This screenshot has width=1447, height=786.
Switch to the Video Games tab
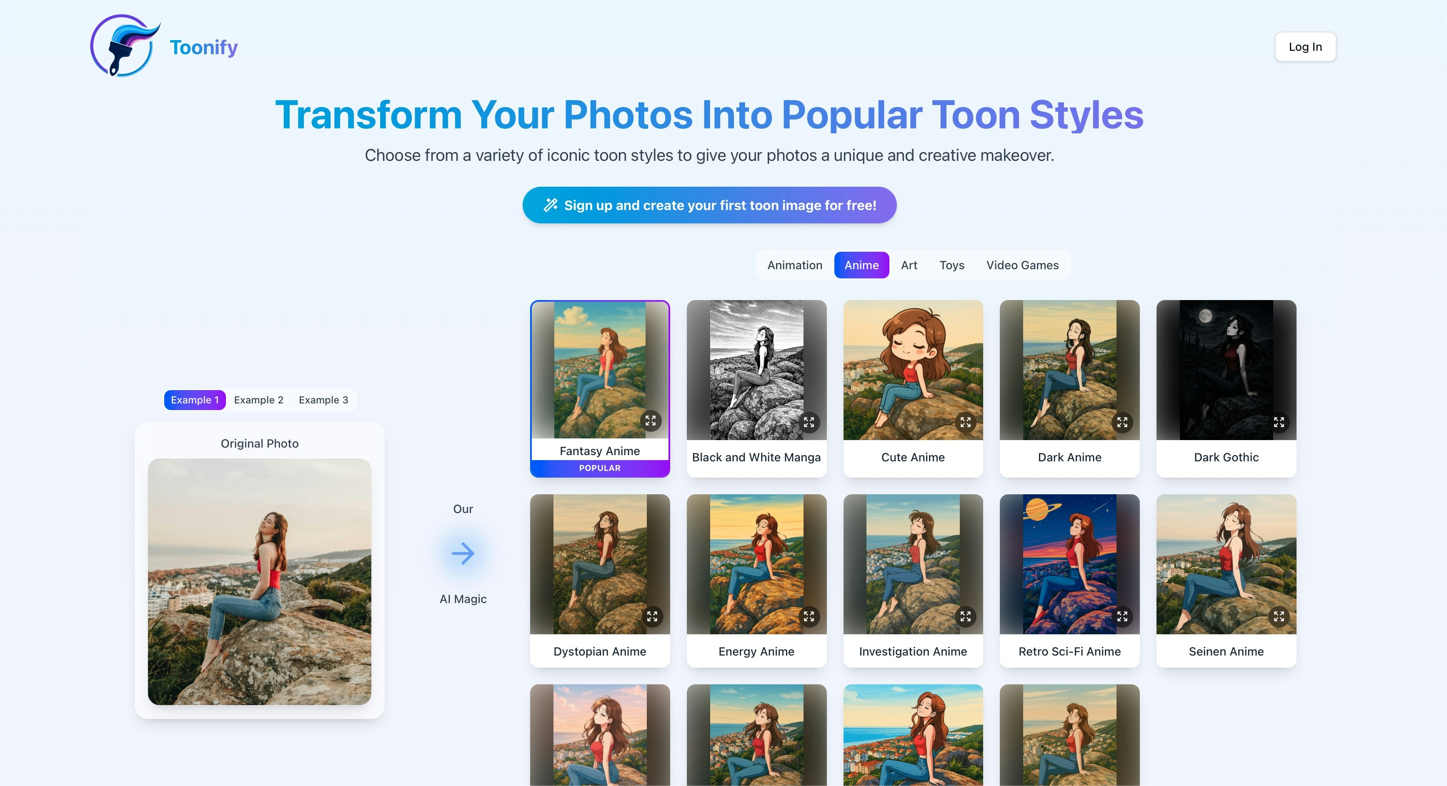click(x=1022, y=265)
